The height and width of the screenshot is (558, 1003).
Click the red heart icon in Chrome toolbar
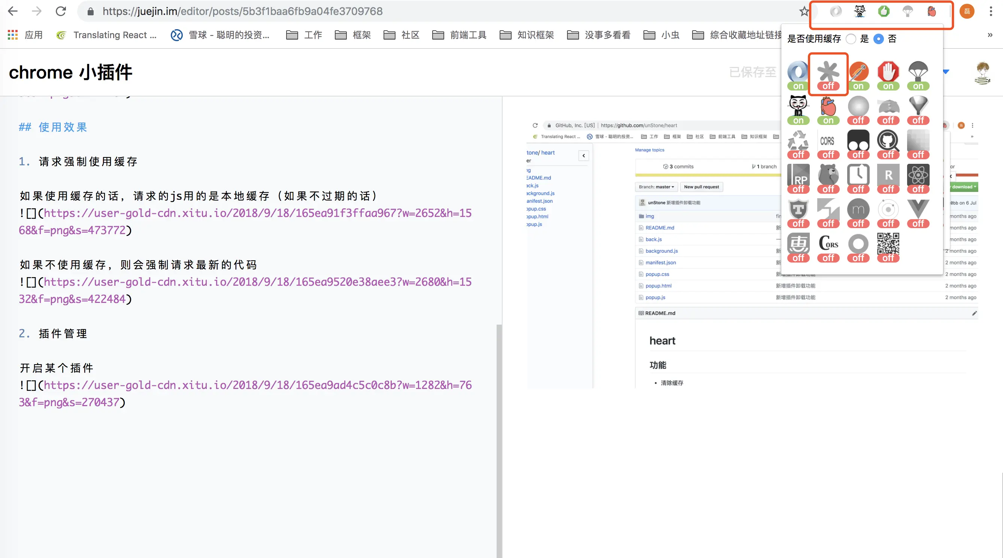[931, 12]
